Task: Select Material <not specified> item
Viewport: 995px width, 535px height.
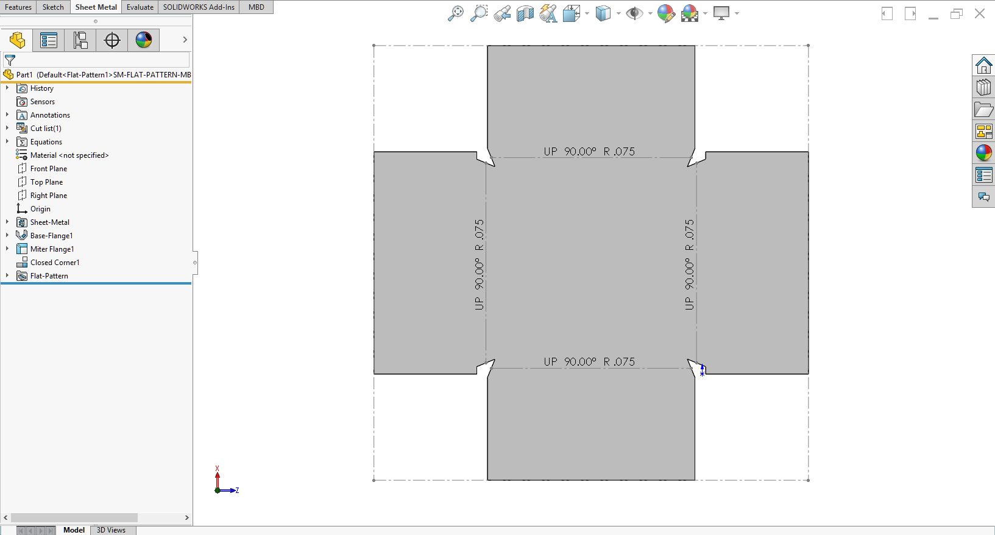Action: (69, 155)
